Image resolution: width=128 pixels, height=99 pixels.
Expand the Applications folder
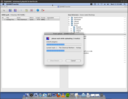69,18
